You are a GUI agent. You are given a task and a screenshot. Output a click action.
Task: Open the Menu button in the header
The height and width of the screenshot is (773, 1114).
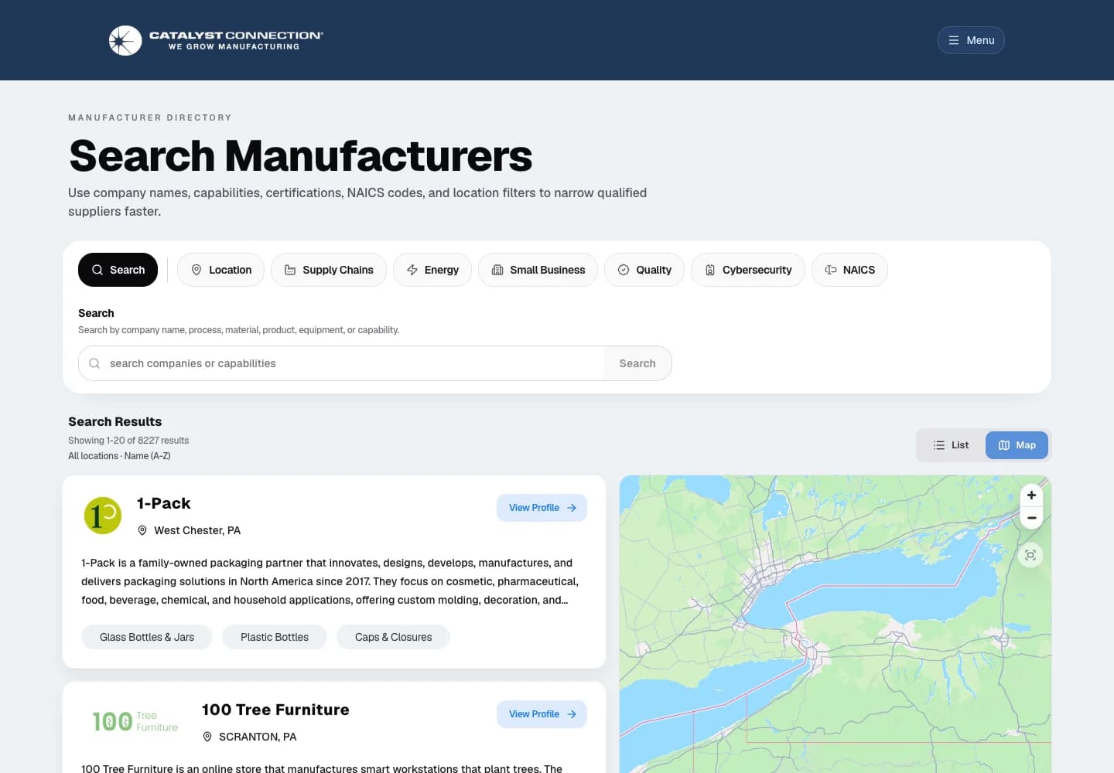coord(971,40)
